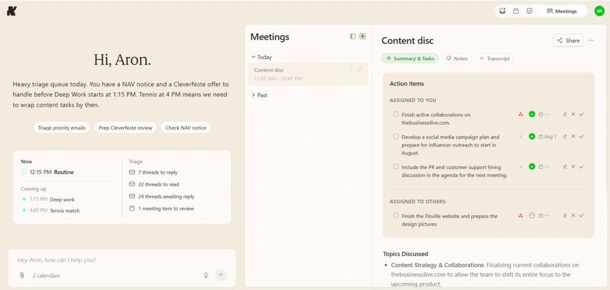The width and height of the screenshot is (610, 290).
Task: Expand the Past meetings section
Action: [253, 95]
